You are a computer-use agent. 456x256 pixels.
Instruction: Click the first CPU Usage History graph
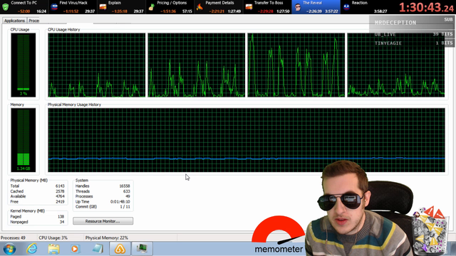pyautogui.click(x=97, y=65)
